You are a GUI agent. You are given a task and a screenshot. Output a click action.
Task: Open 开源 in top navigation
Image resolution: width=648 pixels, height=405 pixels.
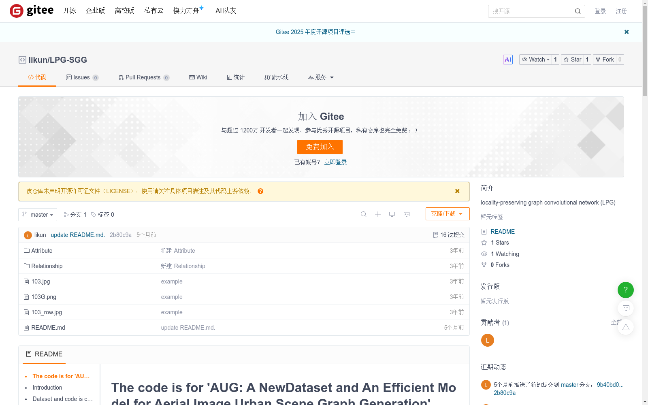tap(70, 11)
